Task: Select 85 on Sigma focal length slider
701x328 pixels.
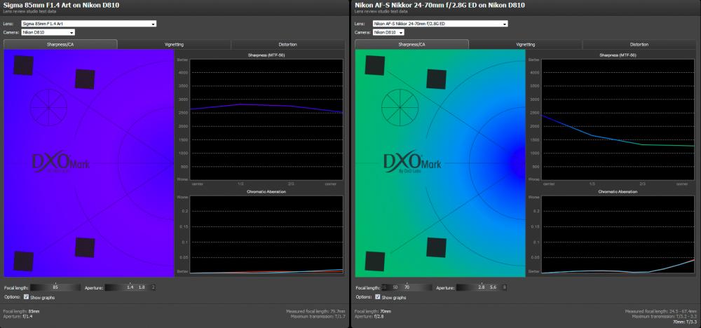Action: tap(55, 287)
